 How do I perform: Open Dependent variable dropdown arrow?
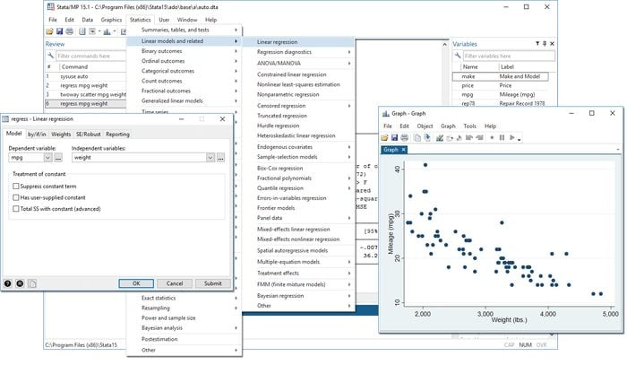pyautogui.click(x=47, y=158)
